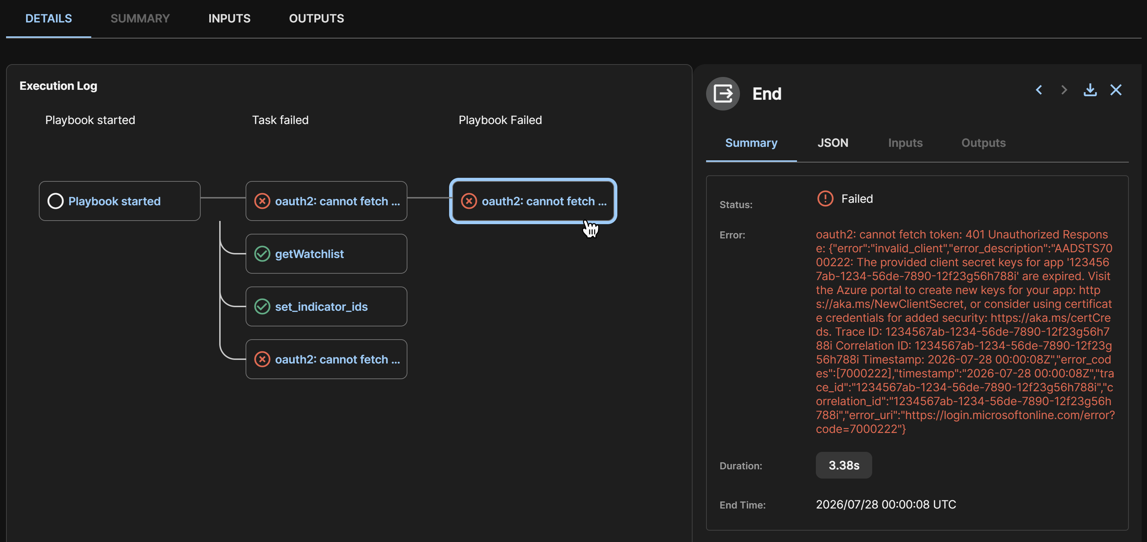Click the Duration: field label
This screenshot has width=1147, height=542.
pos(740,466)
